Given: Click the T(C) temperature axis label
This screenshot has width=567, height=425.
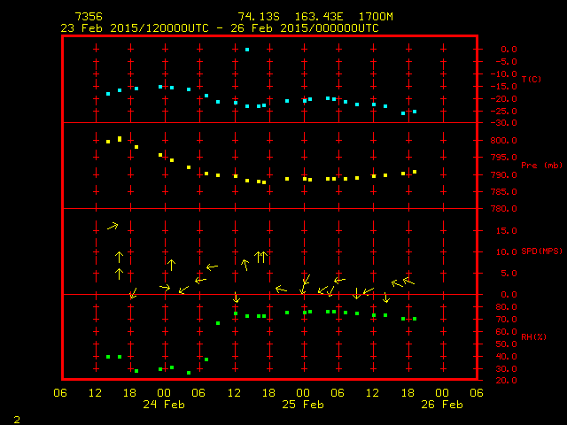Looking at the screenshot, I should click(532, 80).
